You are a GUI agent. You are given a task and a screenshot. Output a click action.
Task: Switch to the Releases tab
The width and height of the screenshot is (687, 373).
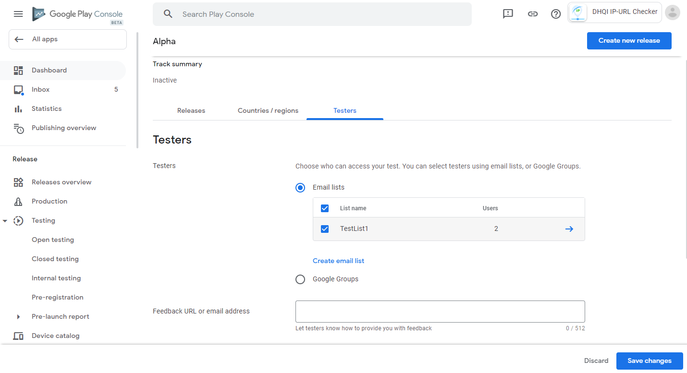(191, 110)
